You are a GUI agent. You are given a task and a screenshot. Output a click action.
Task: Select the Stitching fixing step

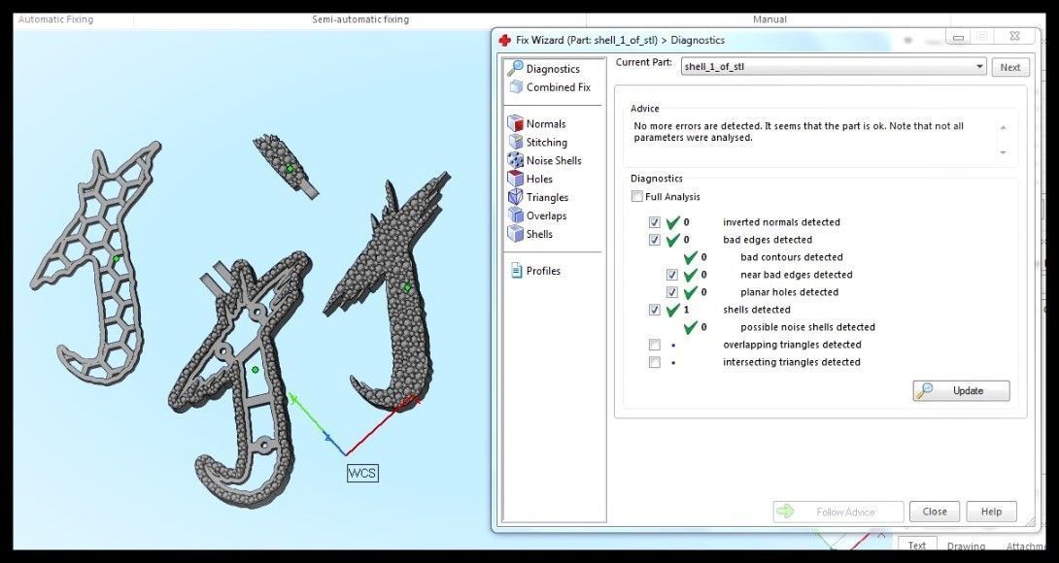(x=537, y=142)
